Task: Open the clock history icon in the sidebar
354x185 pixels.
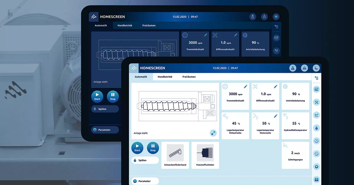Action: pos(317,141)
